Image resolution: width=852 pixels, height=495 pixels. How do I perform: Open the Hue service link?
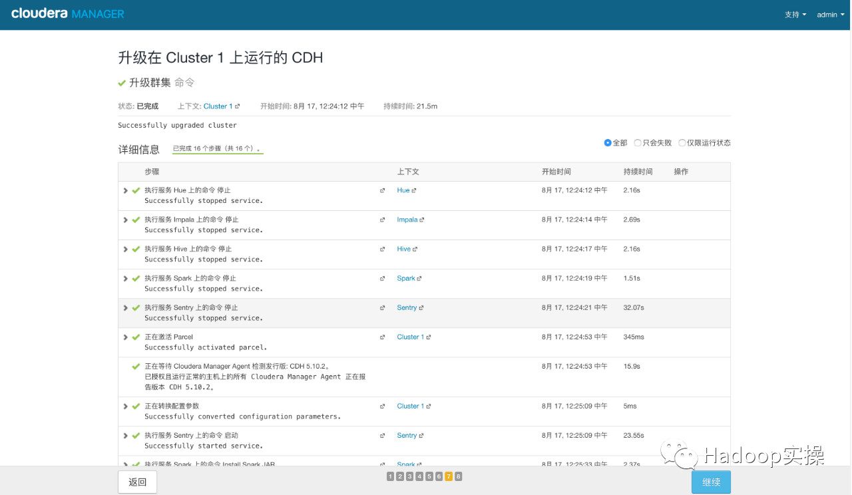coord(403,190)
